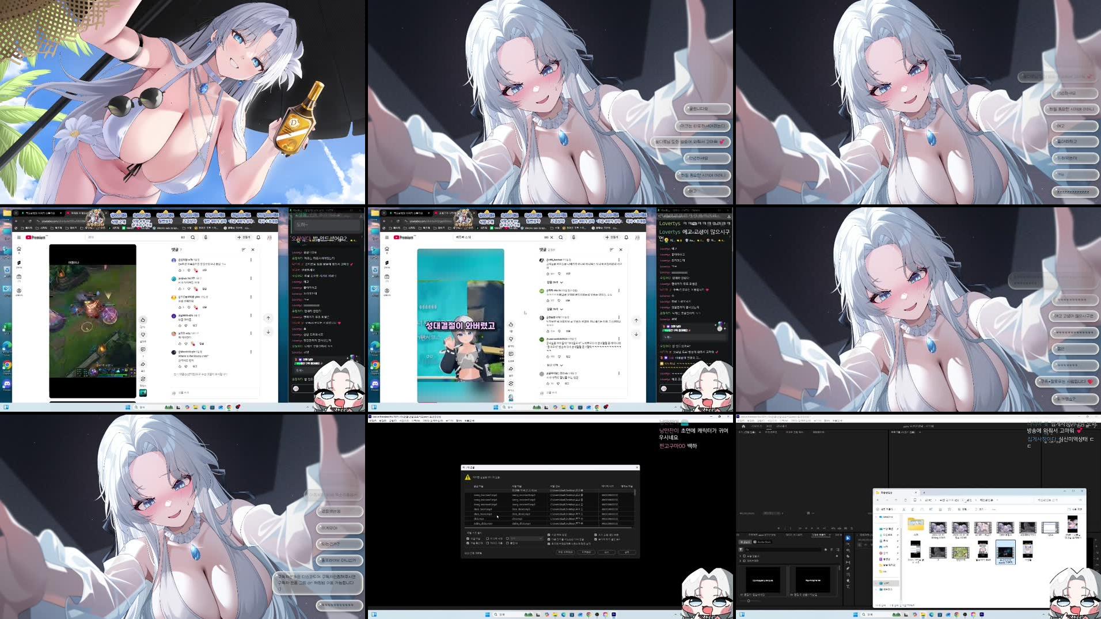Click missing files list scrollbar in Link Media dialog
Screen dimensions: 1101x619
pyautogui.click(x=635, y=492)
